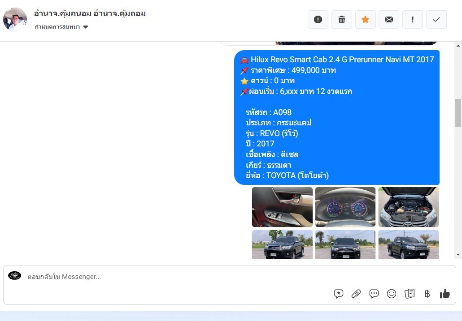The height and width of the screenshot is (321, 462).
Task: Click the chat scrollbar thumb
Action: point(458,113)
